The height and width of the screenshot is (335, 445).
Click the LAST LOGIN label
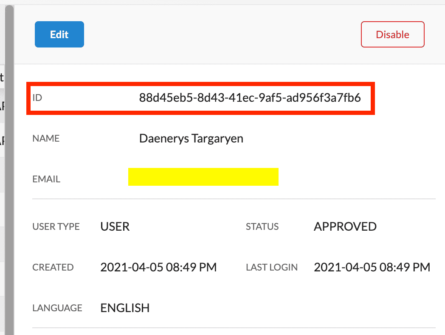tap(272, 268)
